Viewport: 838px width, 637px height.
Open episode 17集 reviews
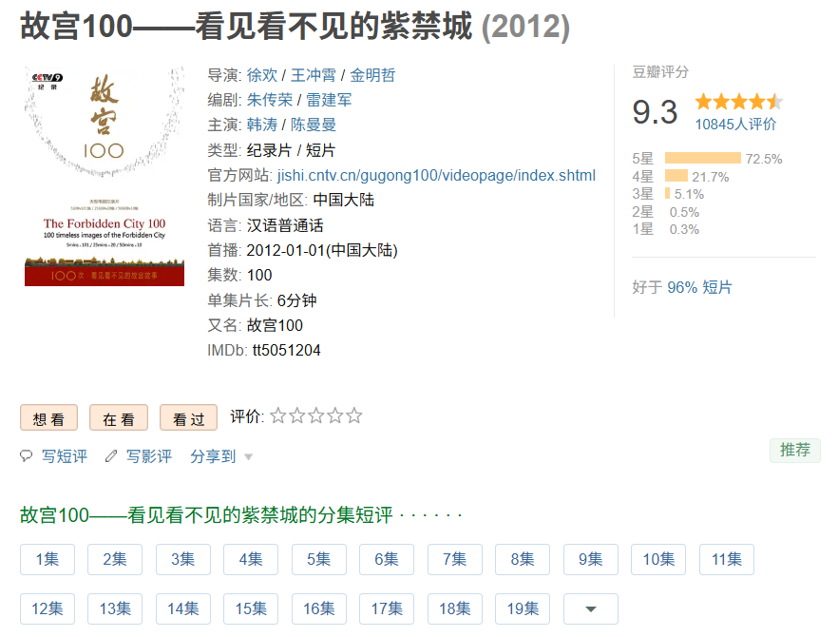(x=387, y=608)
